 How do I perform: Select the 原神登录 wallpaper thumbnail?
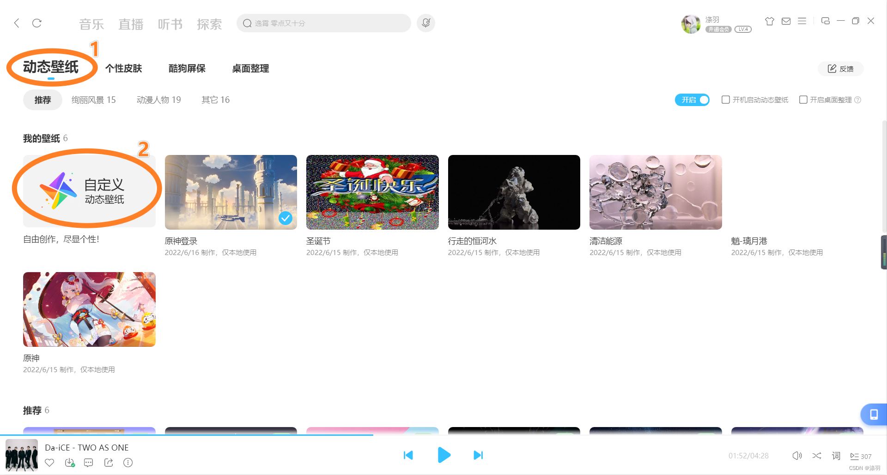pyautogui.click(x=231, y=192)
